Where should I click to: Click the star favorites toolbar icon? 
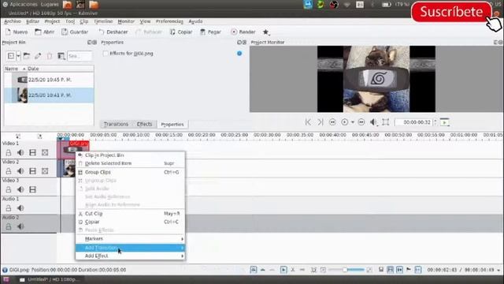265,32
